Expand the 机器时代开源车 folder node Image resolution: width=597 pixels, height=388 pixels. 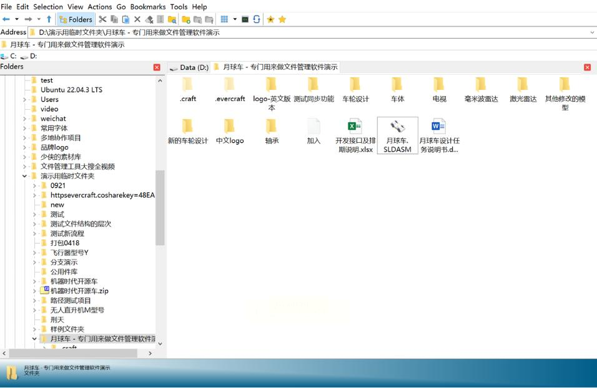35,281
